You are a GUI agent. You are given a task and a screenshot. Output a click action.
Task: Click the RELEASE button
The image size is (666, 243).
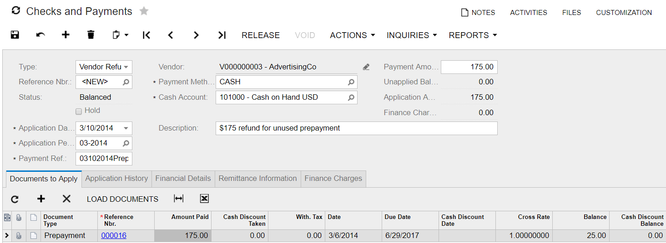261,35
